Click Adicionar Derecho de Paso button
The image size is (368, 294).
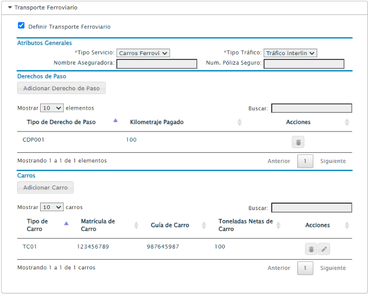[x=62, y=88]
